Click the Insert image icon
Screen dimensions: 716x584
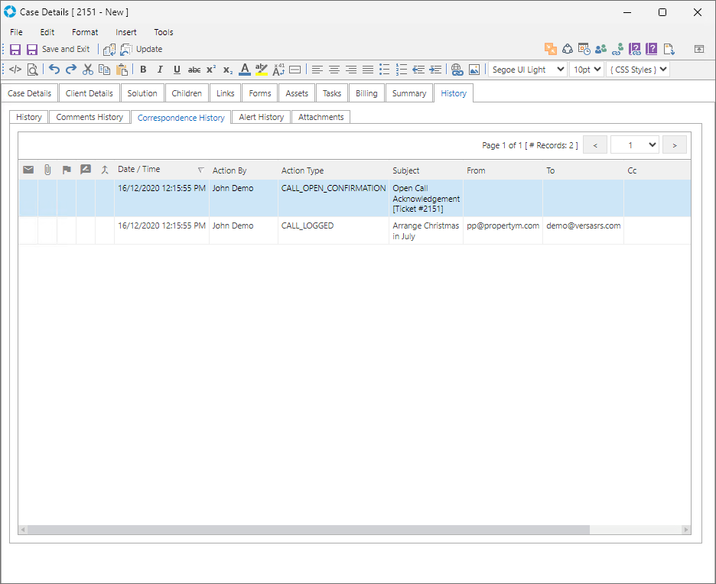coord(474,70)
